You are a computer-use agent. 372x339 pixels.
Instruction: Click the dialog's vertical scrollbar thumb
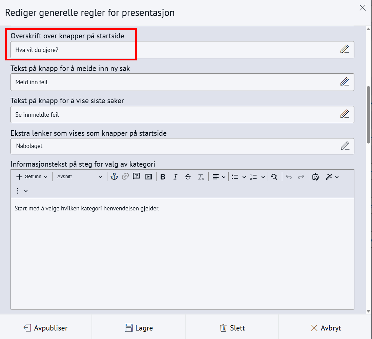(368, 115)
